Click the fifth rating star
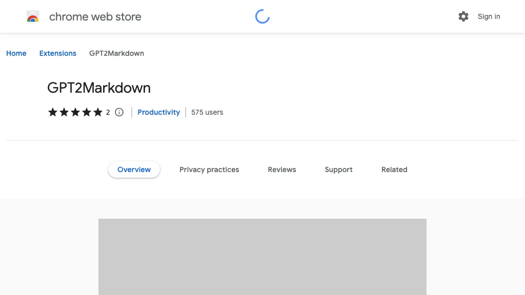This screenshot has width=525, height=295. [98, 112]
